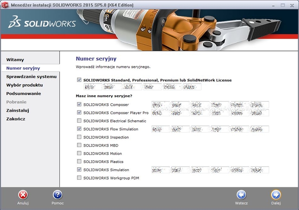Click last serial field of SOLIDWORKS Standard license
This screenshot has height=210, width=299.
point(192,87)
